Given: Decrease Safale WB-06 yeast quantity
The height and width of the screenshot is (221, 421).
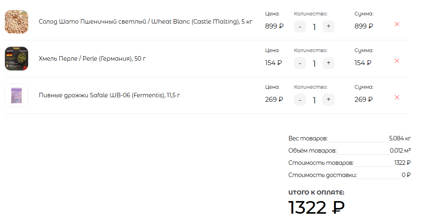Looking at the screenshot, I should tap(300, 100).
